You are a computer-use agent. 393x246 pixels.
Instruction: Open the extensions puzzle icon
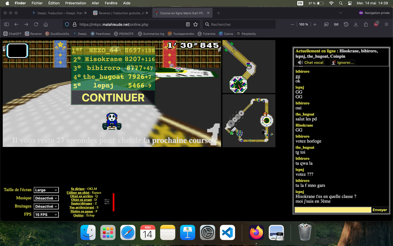tap(366, 24)
